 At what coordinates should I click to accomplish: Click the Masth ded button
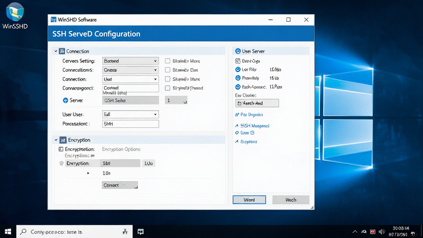257,103
